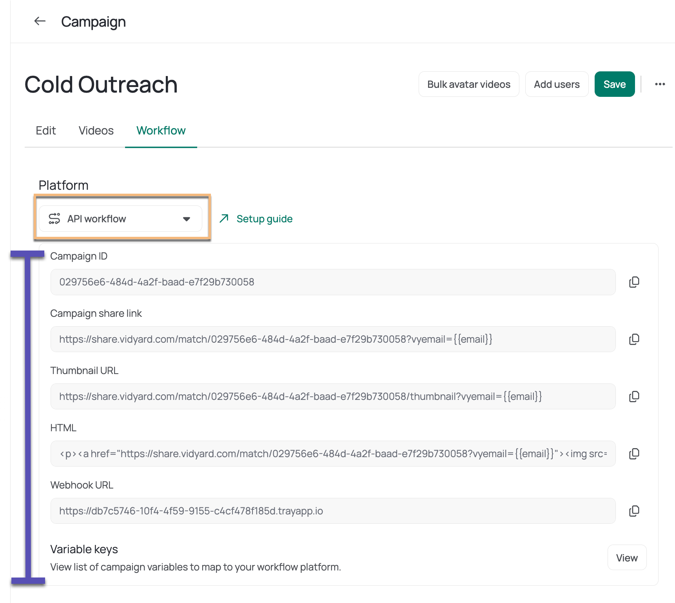Viewport: 675px width, 603px height.
Task: Click the Add users button
Action: (x=557, y=84)
